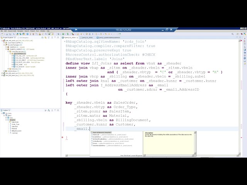This screenshot has width=247, height=185.
Task: Select ZJI_SESSION data definition
Action: click(x=20, y=67)
